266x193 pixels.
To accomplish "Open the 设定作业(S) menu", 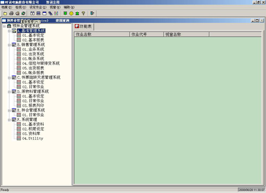I will pos(38,7).
